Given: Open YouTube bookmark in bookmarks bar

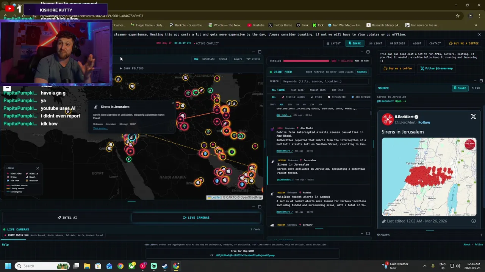Looking at the screenshot, I should click(x=256, y=25).
